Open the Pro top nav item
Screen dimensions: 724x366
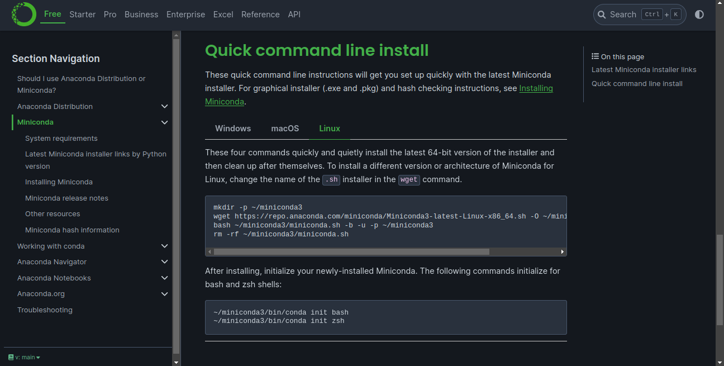110,15
